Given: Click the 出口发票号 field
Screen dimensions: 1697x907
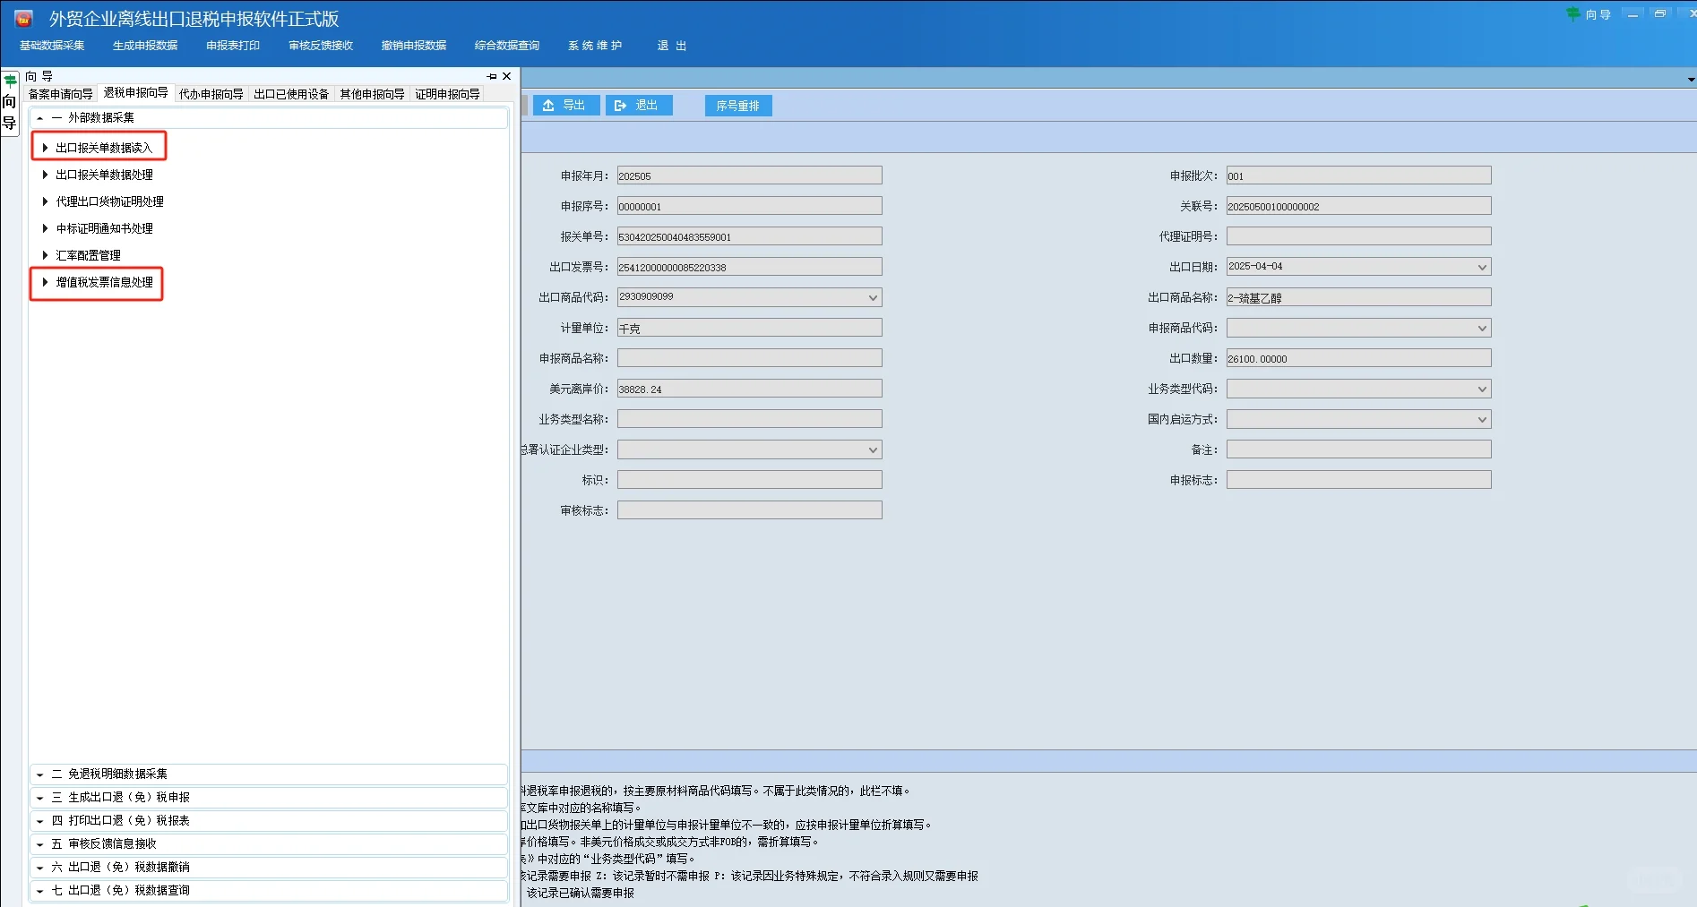Looking at the screenshot, I should tap(749, 267).
